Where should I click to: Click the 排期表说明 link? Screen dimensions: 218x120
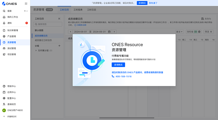point(82,25)
